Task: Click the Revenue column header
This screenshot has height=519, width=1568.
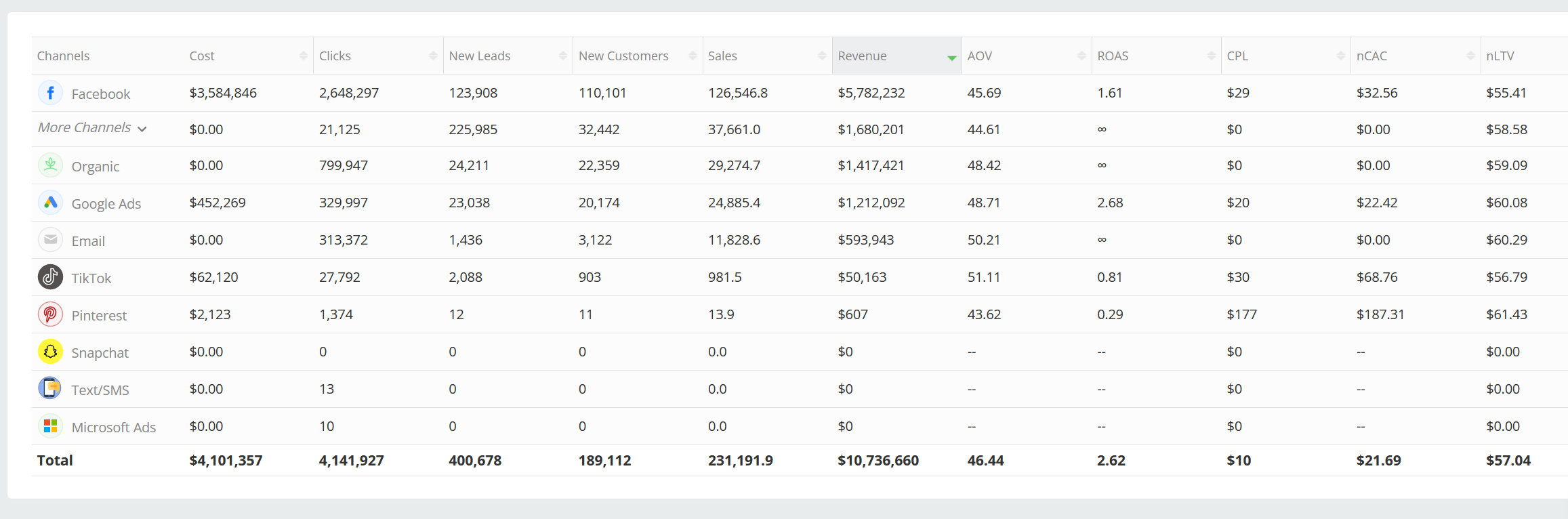Action: click(x=897, y=56)
